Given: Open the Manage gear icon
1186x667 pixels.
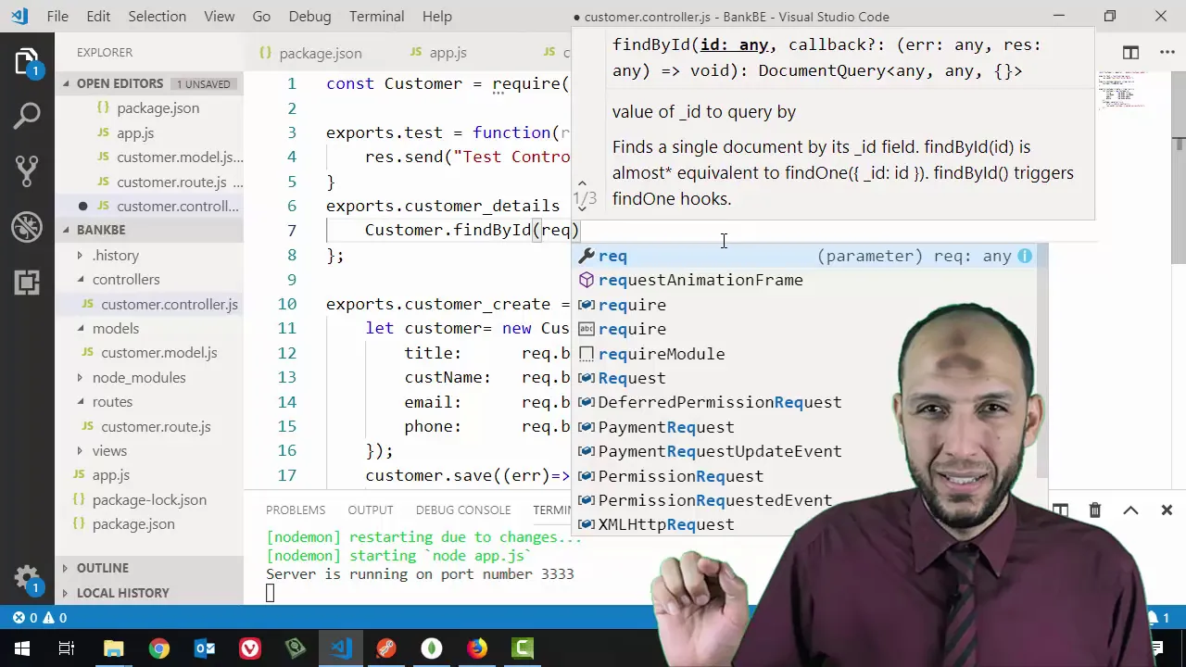Looking at the screenshot, I should pyautogui.click(x=27, y=579).
